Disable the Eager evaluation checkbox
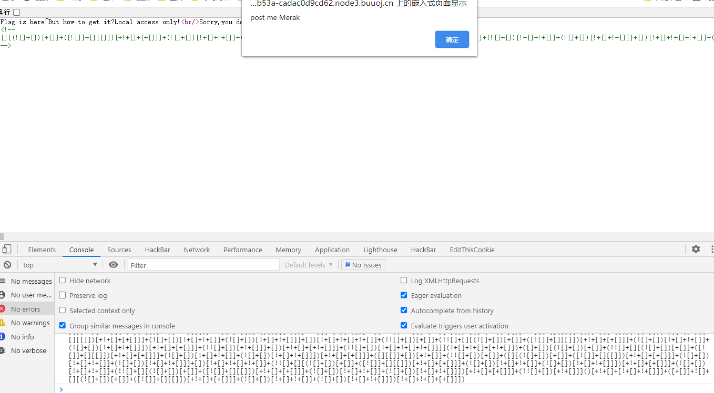714x393 pixels. [x=404, y=295]
